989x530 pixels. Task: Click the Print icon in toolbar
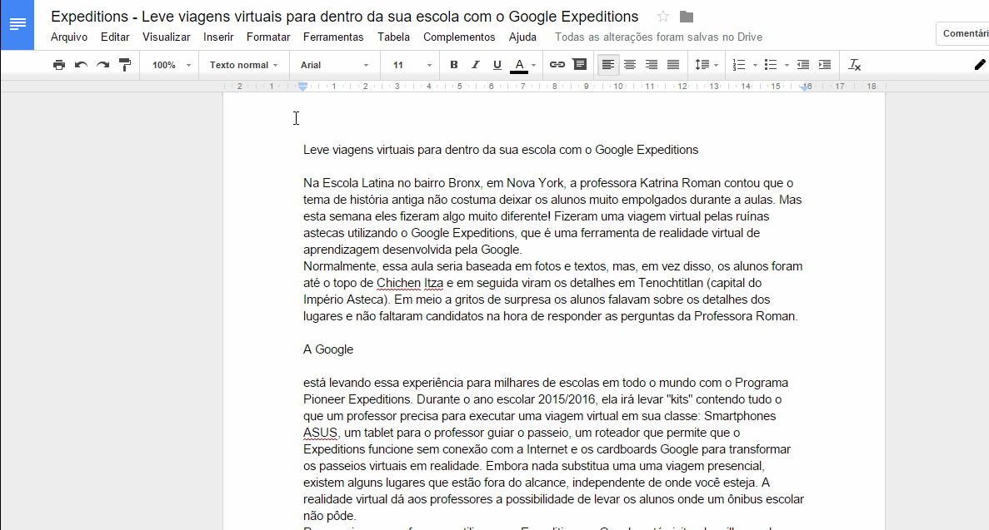pyautogui.click(x=58, y=65)
